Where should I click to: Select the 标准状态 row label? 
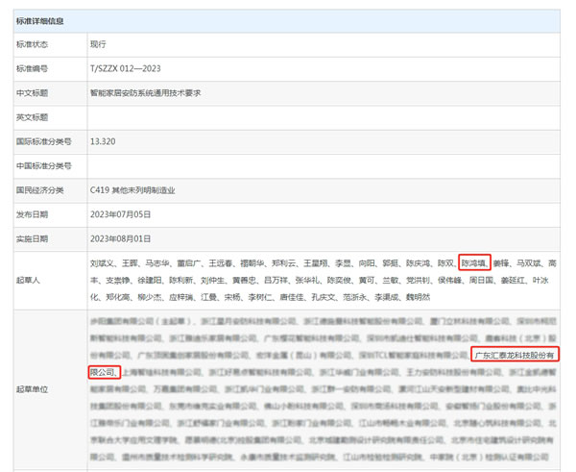[x=32, y=44]
